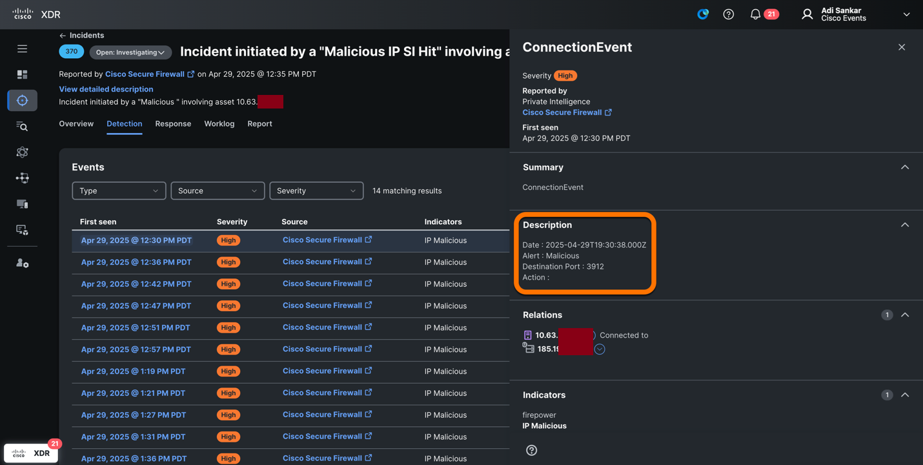This screenshot has width=923, height=465.
Task: Open event Apr 29, 2025 @ 1:36 PM PDT
Action: pos(134,459)
